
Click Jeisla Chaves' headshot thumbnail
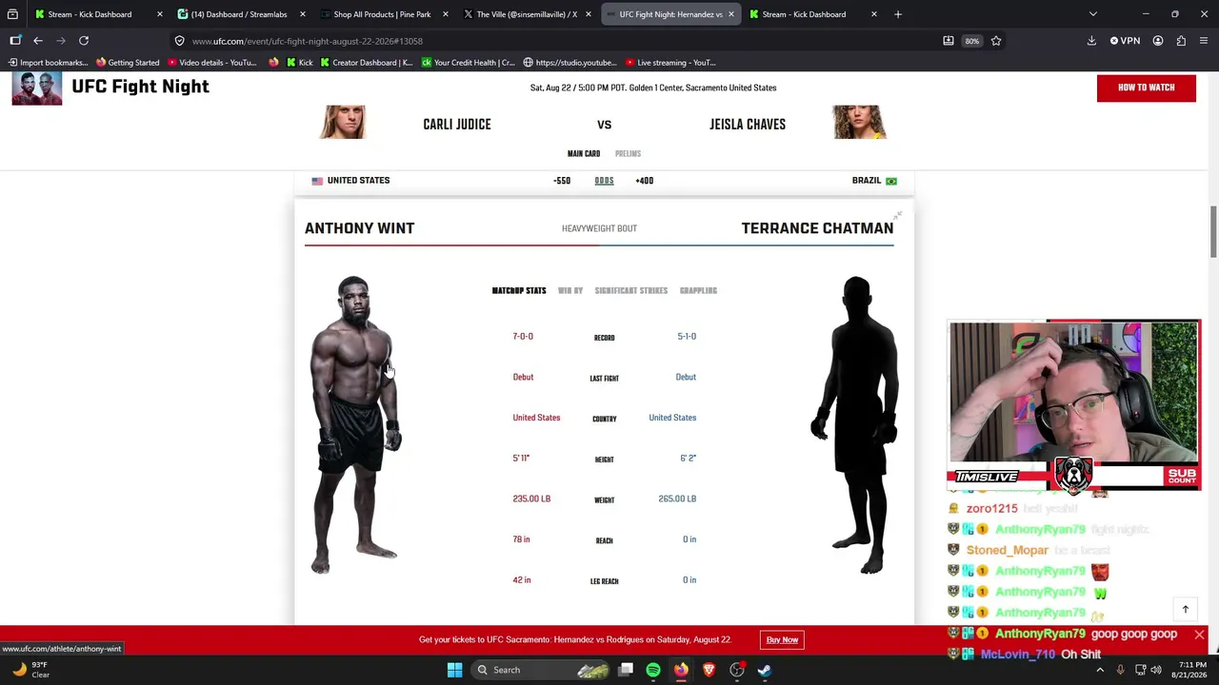click(x=860, y=123)
